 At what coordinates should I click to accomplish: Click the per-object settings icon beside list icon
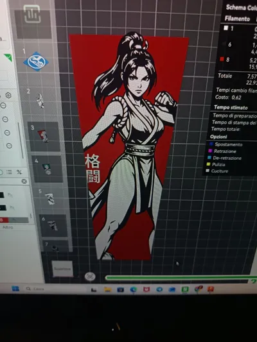click(x=19, y=172)
